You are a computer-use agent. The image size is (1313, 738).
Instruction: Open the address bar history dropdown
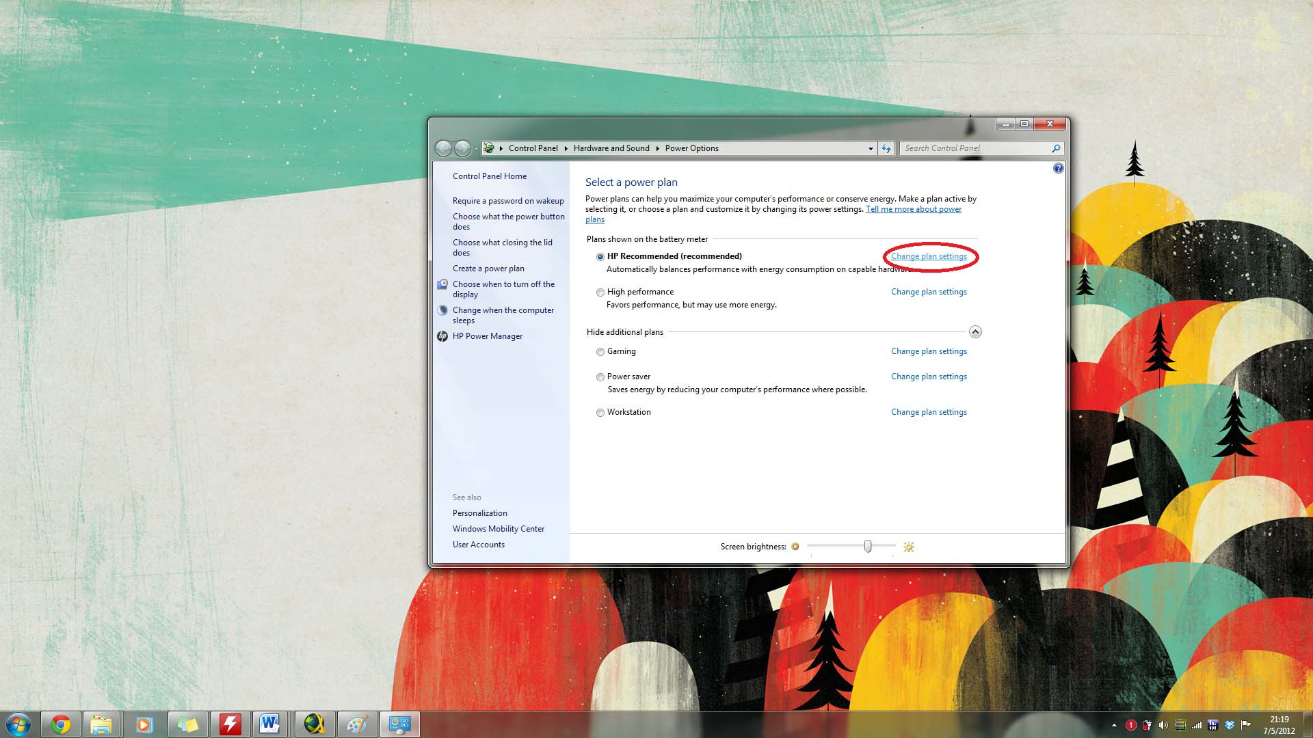point(870,148)
